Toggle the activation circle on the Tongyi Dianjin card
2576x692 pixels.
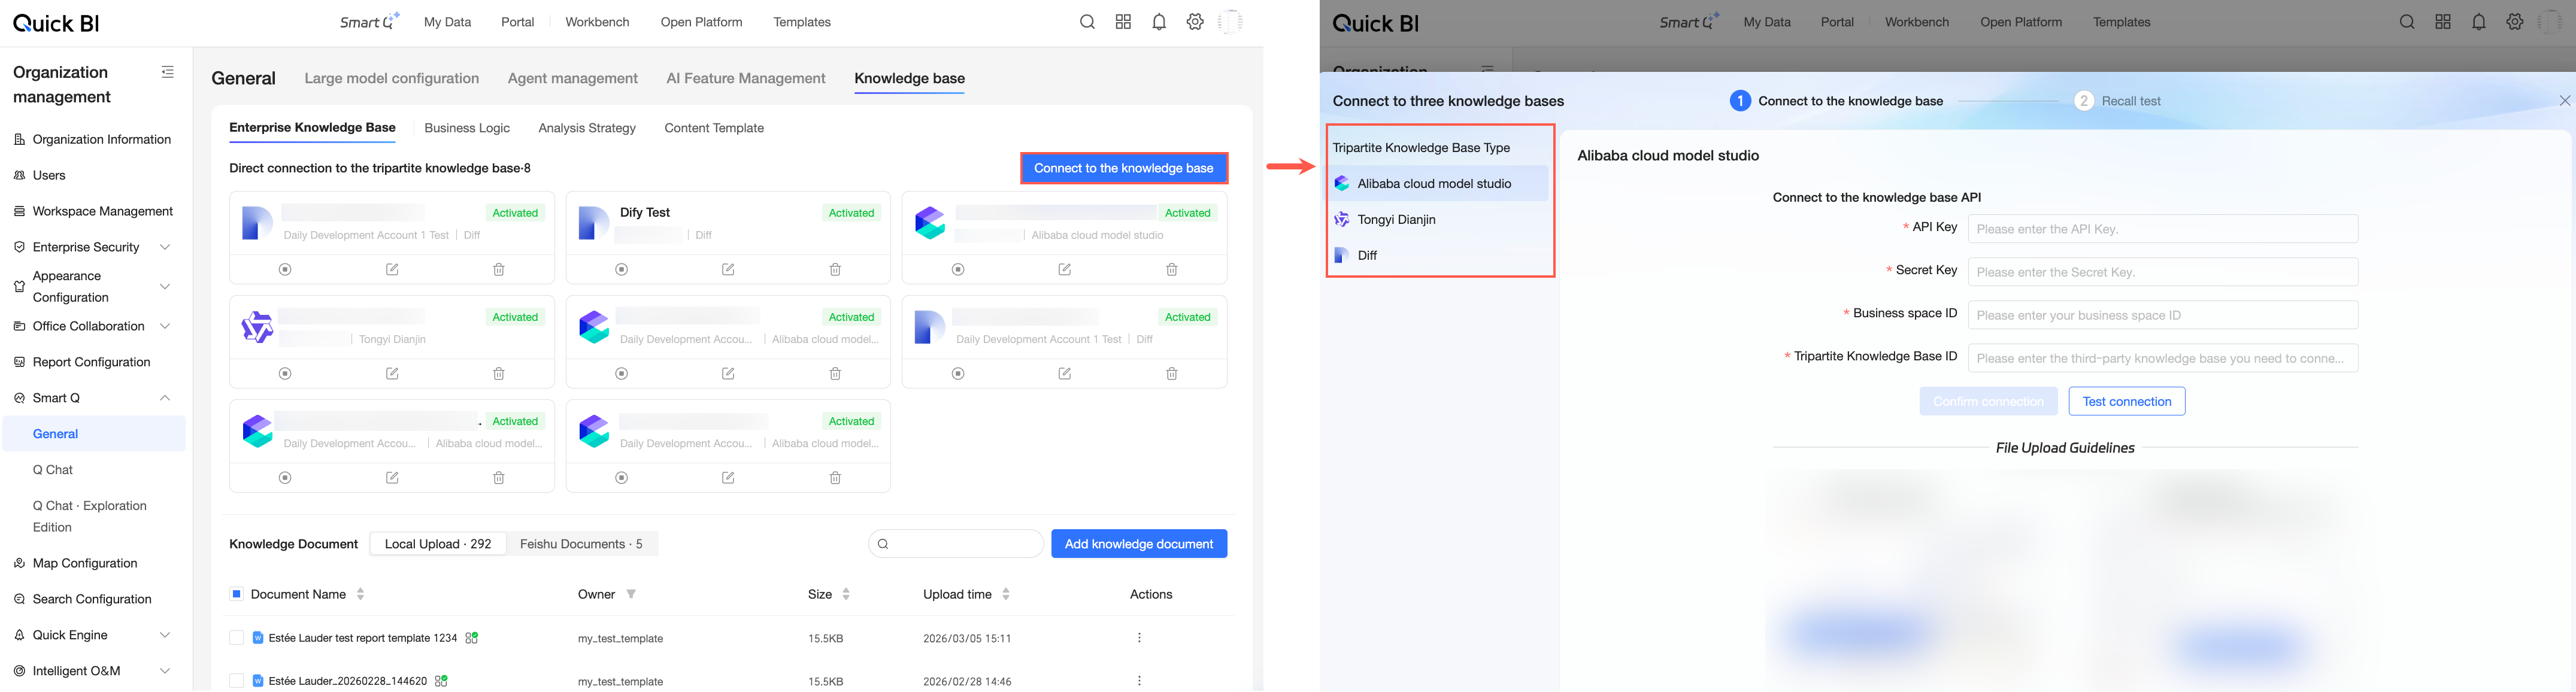click(285, 374)
